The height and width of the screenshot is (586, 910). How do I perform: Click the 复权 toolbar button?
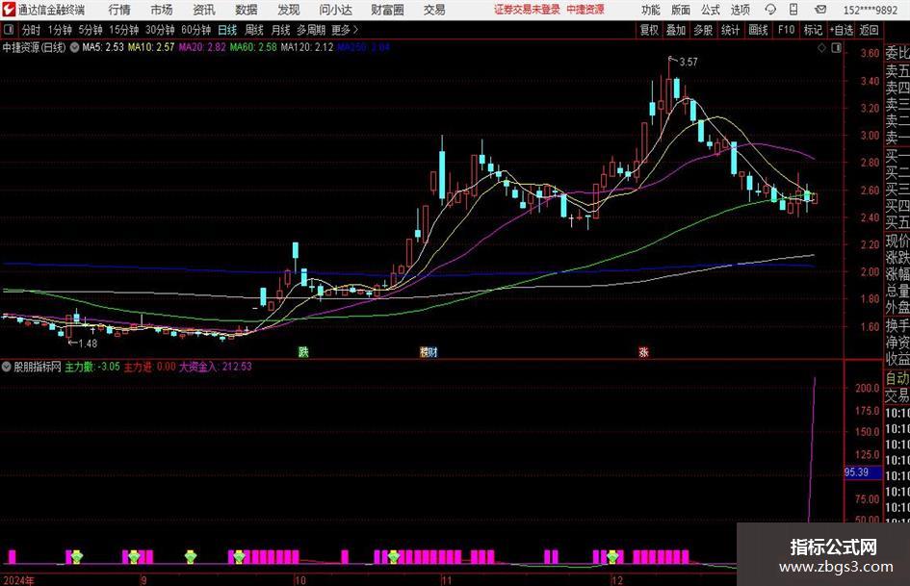649,30
